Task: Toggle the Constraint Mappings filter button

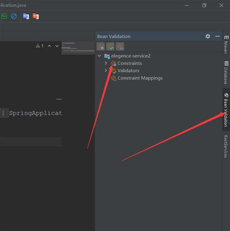Action: point(120,46)
